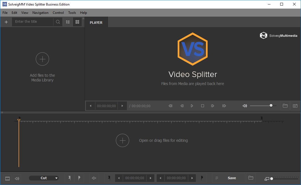The width and height of the screenshot is (301, 185).
Task: Go to the fragment start black flag icon
Action: (x=109, y=178)
